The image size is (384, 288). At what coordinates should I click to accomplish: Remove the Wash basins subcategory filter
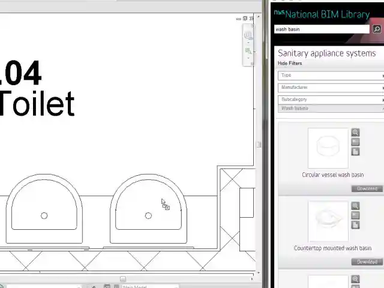[330, 109]
